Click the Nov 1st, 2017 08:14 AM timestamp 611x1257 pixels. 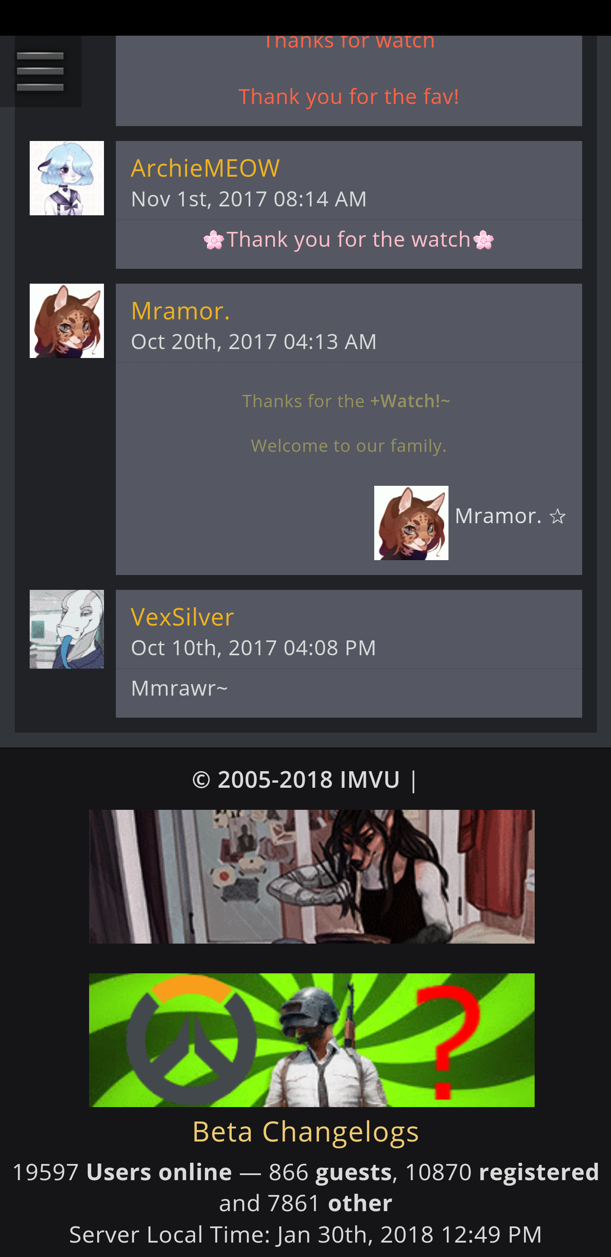pyautogui.click(x=249, y=199)
